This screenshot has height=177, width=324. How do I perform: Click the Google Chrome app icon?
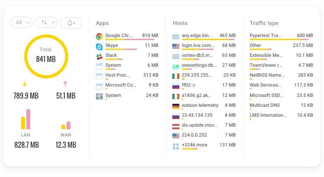[99, 37]
